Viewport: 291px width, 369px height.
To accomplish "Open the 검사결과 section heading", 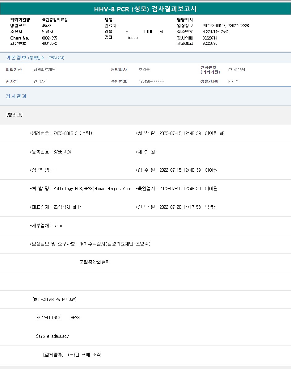I will coord(16,96).
